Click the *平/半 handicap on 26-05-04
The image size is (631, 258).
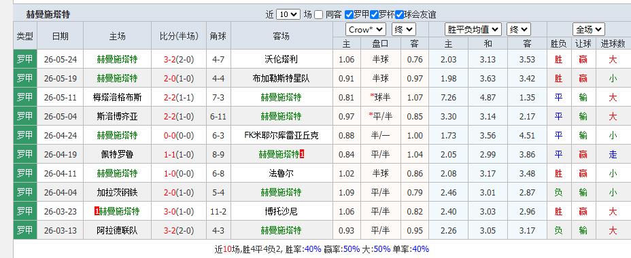380,117
